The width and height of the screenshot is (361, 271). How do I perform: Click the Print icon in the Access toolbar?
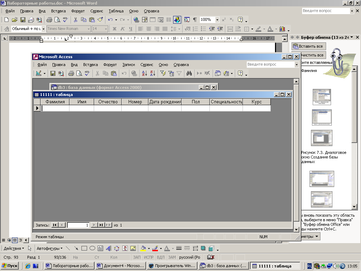[x=71, y=73]
